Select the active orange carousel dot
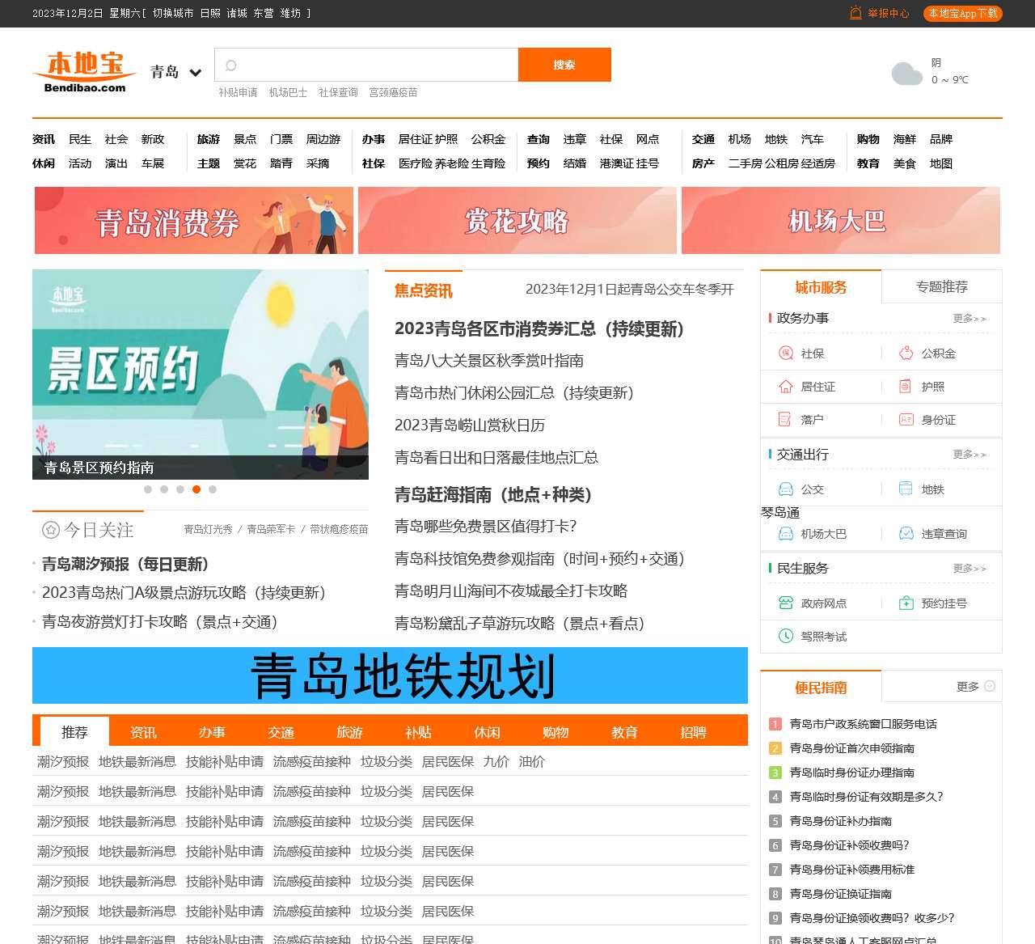 click(x=196, y=489)
